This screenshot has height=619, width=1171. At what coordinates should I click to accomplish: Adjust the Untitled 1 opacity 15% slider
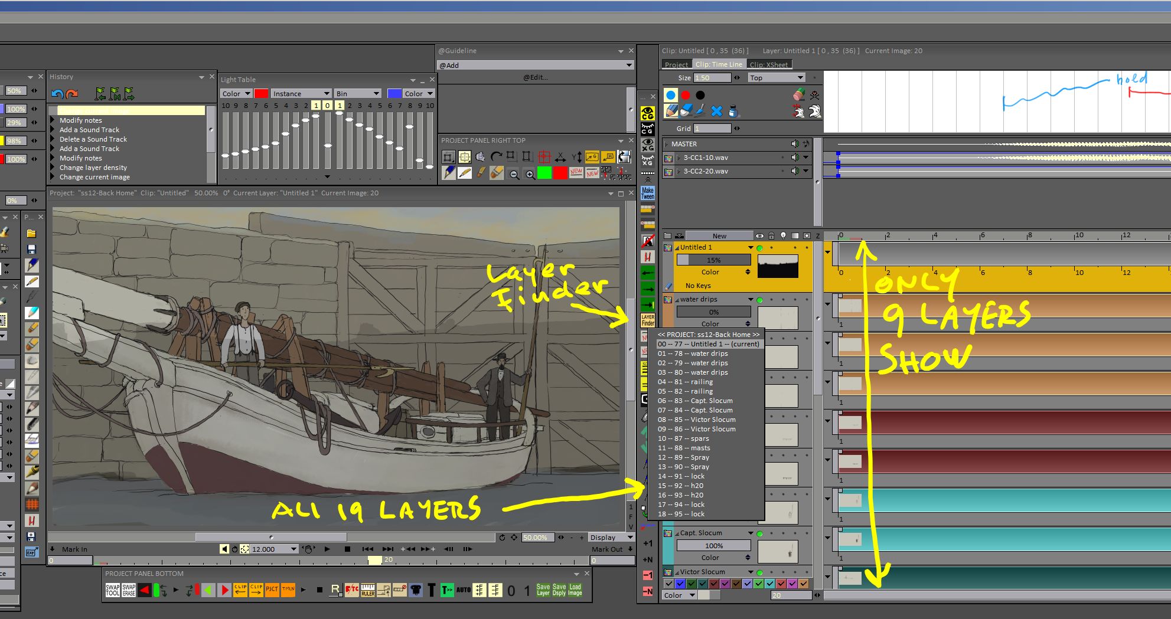coord(713,260)
